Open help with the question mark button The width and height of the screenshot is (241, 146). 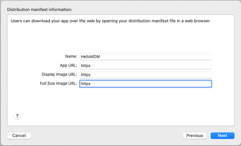(17, 116)
